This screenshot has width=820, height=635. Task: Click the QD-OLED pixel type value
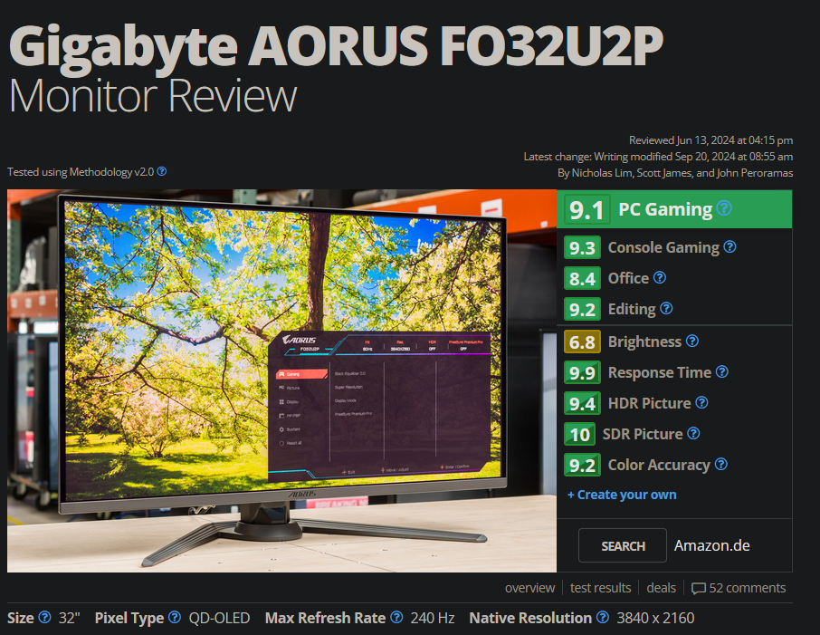coord(219,618)
